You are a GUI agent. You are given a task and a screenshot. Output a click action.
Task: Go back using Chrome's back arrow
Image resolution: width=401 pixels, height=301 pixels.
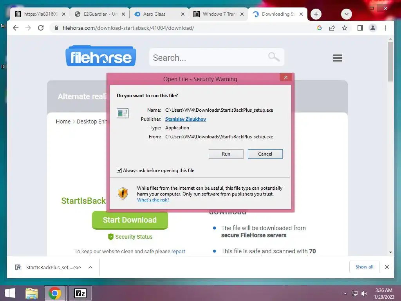(16, 28)
